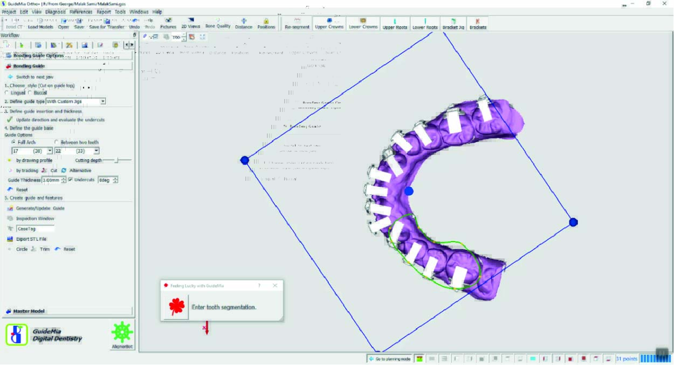Select the Lingual radio button

pos(6,93)
